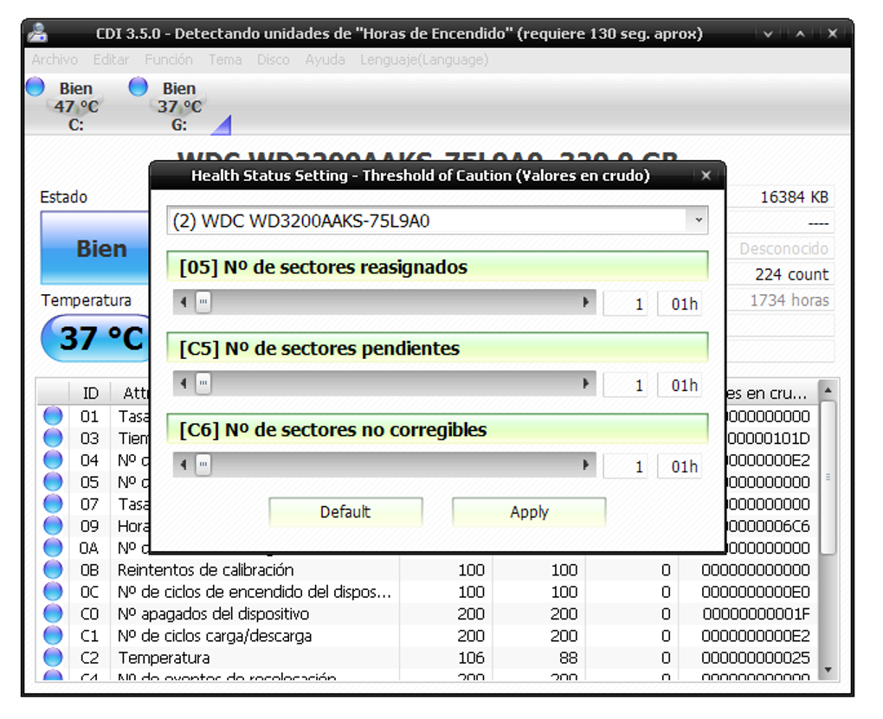The image size is (883, 719).
Task: Click left arrow of pending sectors slider
Action: 183,383
